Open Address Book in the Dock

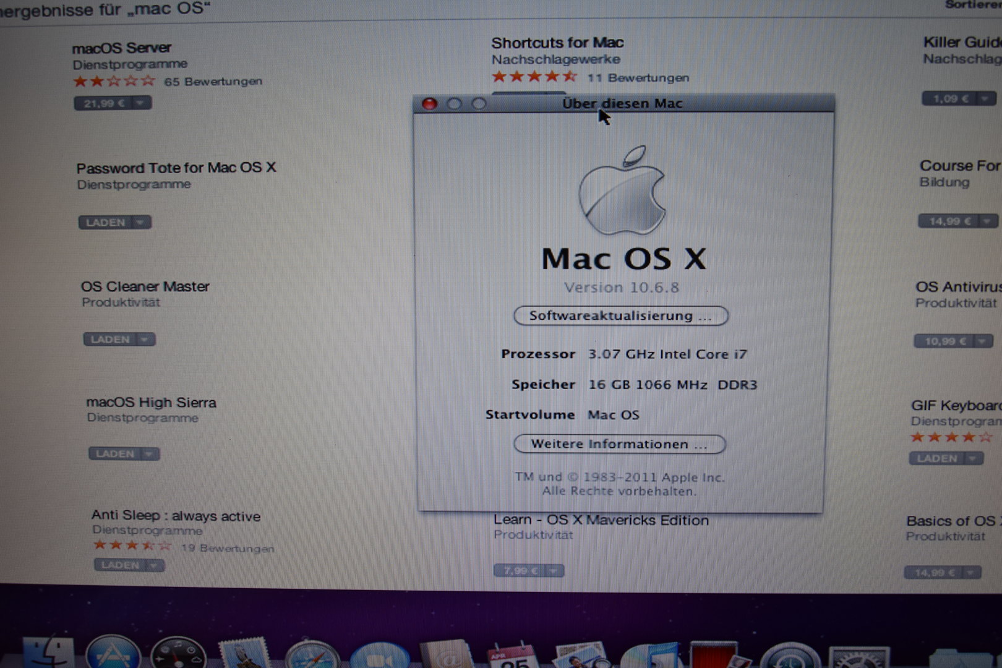[447, 654]
